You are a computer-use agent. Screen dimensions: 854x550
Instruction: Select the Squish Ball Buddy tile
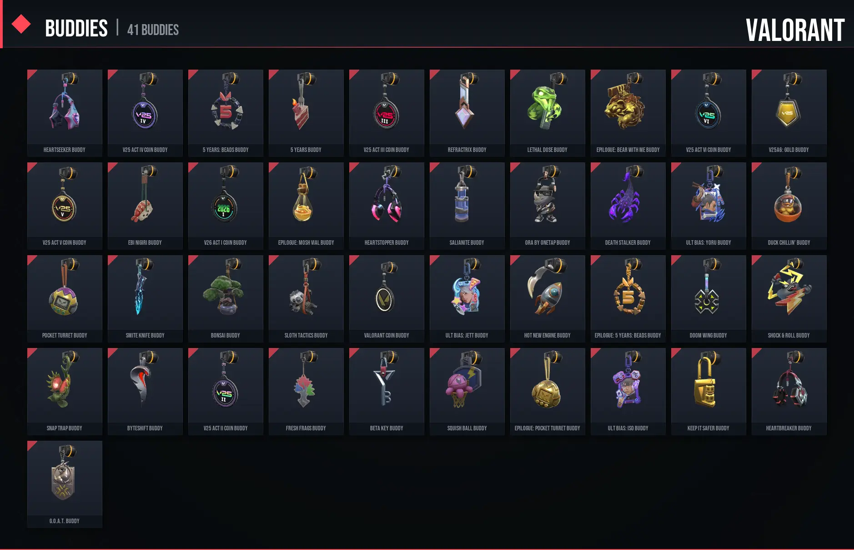467,391
